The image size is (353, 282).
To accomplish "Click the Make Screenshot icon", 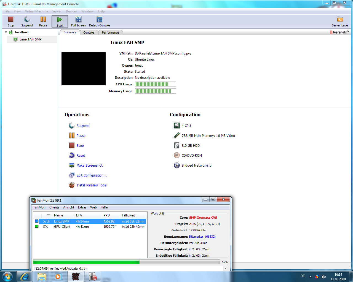I will pyautogui.click(x=72, y=165).
